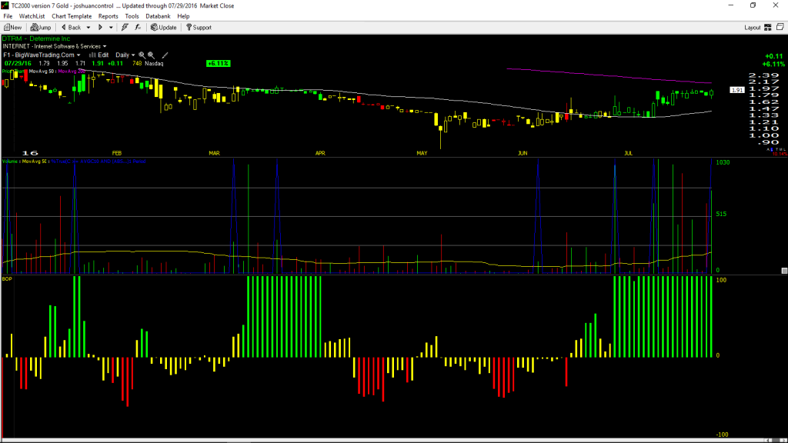Click the MovAvg 50 indicator label
The height and width of the screenshot is (443, 788).
pyautogui.click(x=42, y=72)
